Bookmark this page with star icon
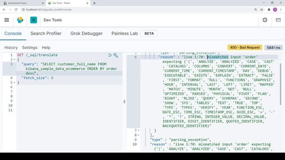Image resolution: width=285 pixels, height=160 pixels. 261,10
